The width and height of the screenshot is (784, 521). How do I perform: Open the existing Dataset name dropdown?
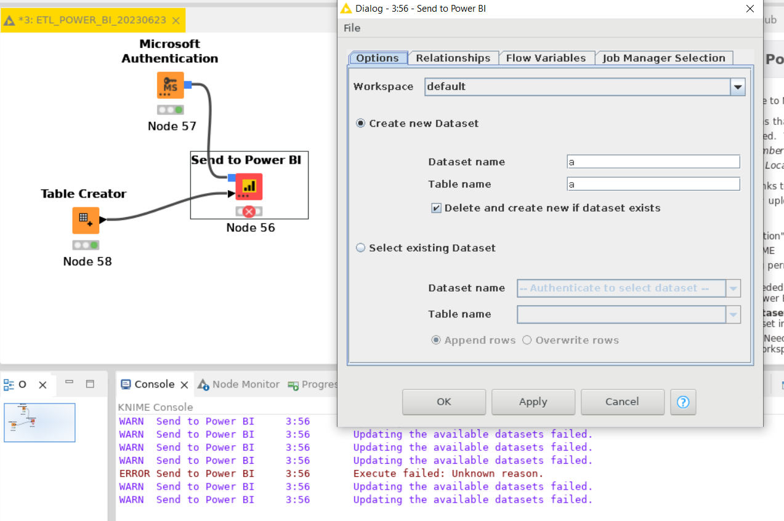(733, 288)
